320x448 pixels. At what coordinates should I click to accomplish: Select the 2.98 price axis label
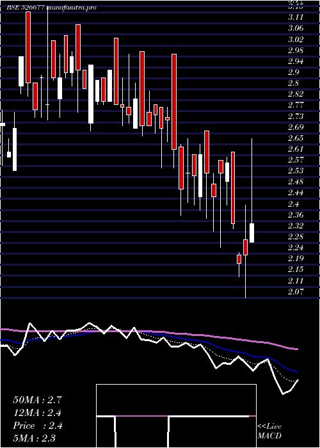coord(296,51)
